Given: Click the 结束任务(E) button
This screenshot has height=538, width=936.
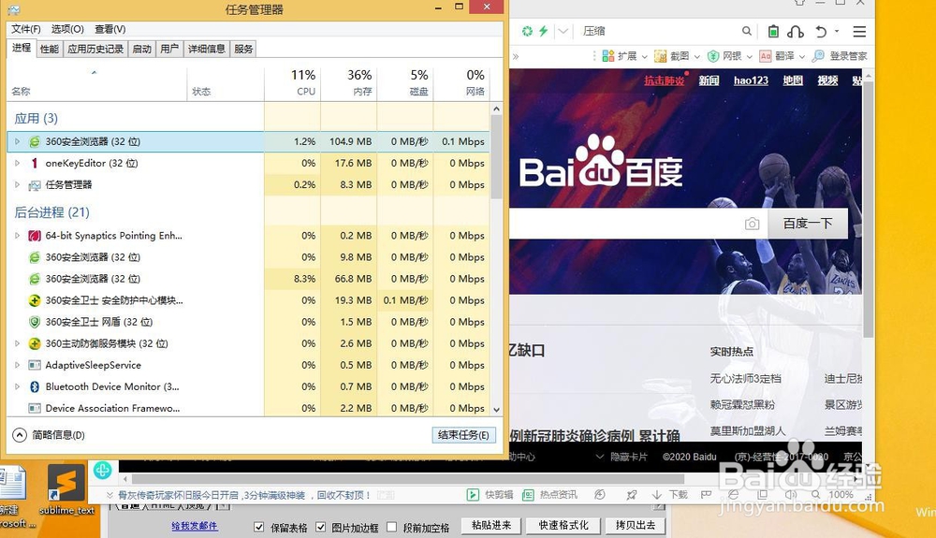Looking at the screenshot, I should 463,435.
